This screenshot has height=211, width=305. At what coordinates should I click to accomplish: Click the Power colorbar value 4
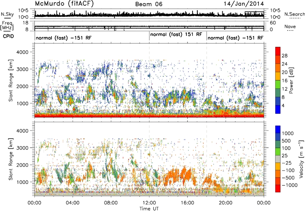click(283, 105)
